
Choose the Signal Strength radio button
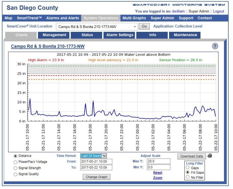[15, 168]
